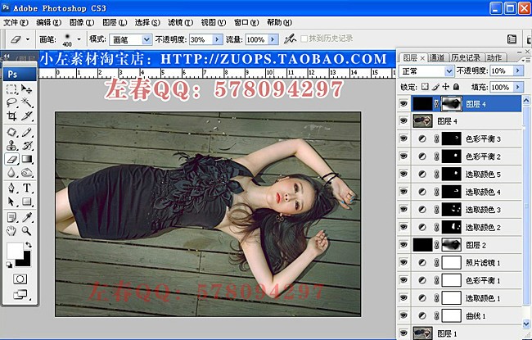This screenshot has width=532, height=340.
Task: Open the 模式 dropdown showing 画笔
Action: pos(131,40)
